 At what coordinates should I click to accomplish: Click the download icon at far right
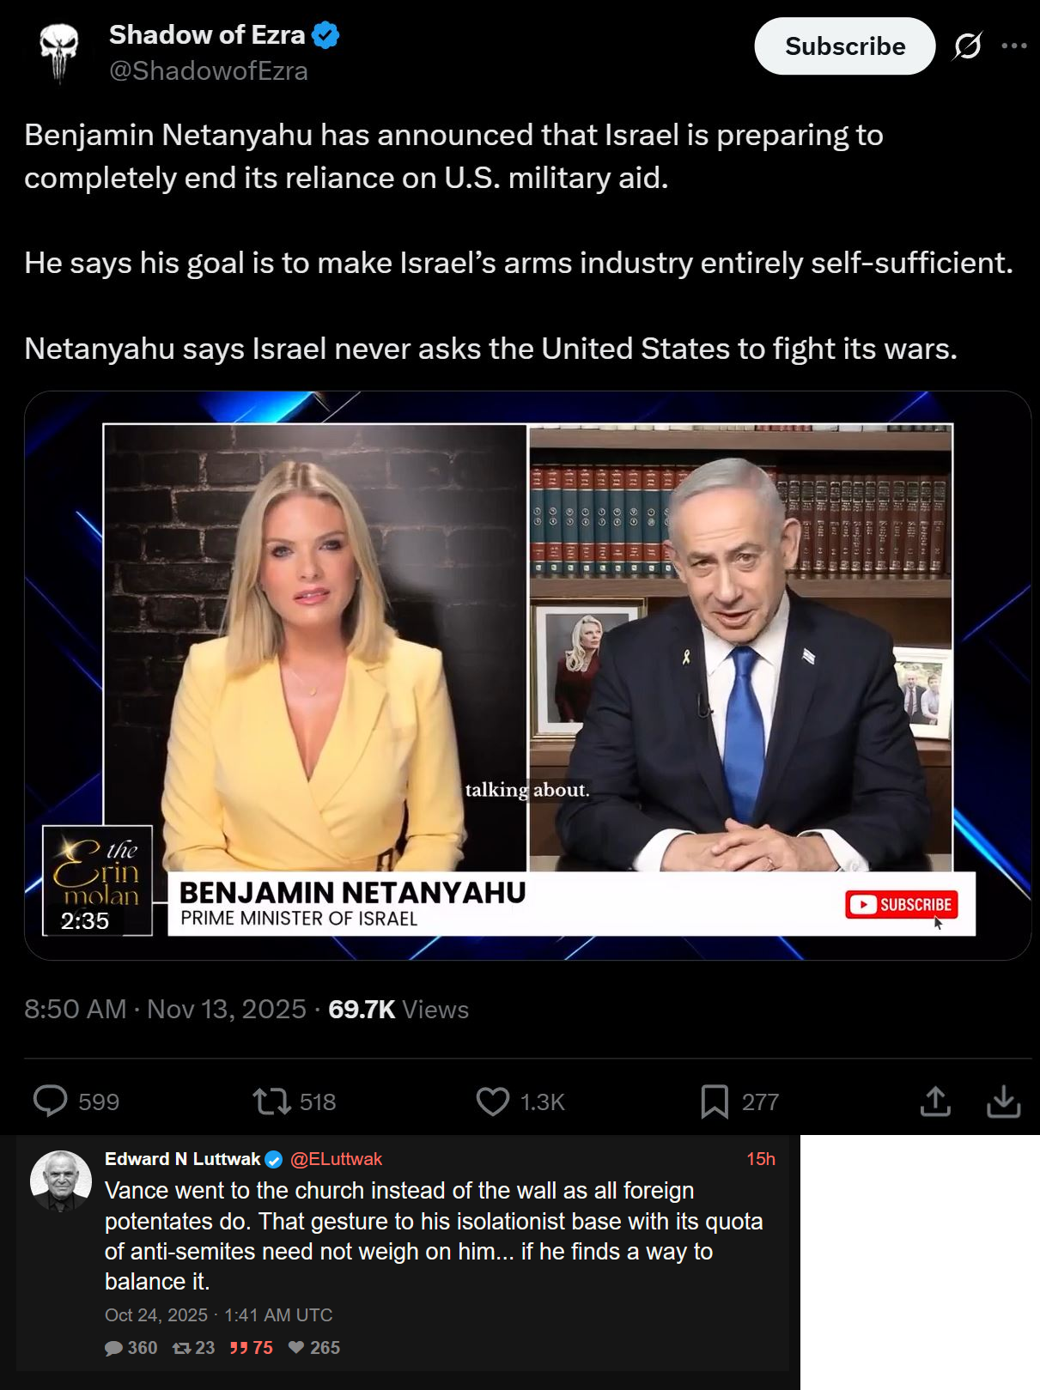coord(1003,1102)
